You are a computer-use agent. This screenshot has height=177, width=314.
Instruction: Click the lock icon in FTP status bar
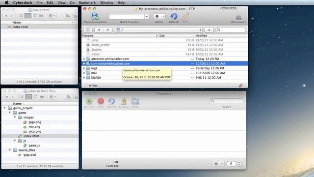[x=240, y=86]
